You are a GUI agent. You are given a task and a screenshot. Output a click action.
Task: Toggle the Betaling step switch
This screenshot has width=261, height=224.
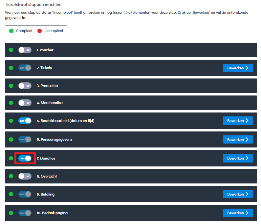pyautogui.click(x=25, y=194)
